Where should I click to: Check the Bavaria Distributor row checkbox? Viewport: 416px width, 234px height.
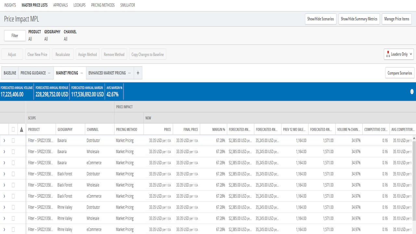click(13, 141)
